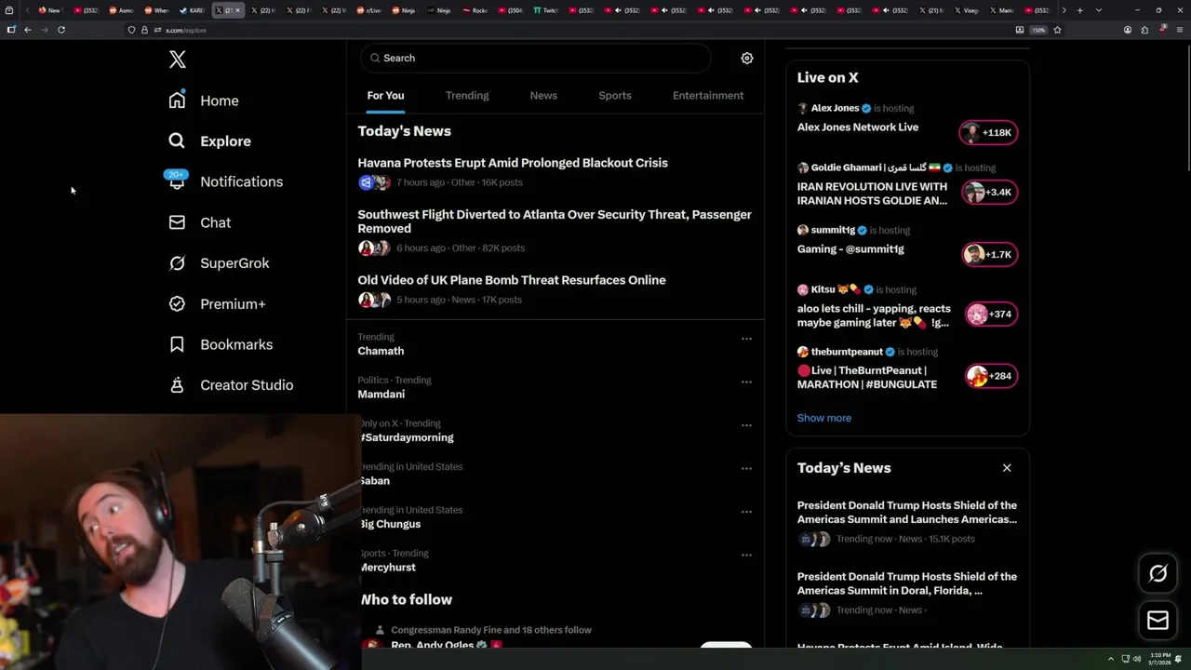Open a new browser tab with plus
The height and width of the screenshot is (670, 1191).
(1079, 10)
